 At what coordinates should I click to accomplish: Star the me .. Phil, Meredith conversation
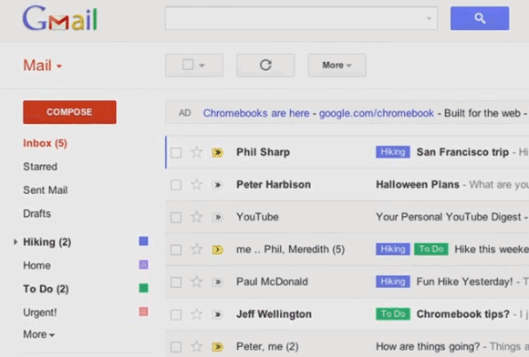196,250
